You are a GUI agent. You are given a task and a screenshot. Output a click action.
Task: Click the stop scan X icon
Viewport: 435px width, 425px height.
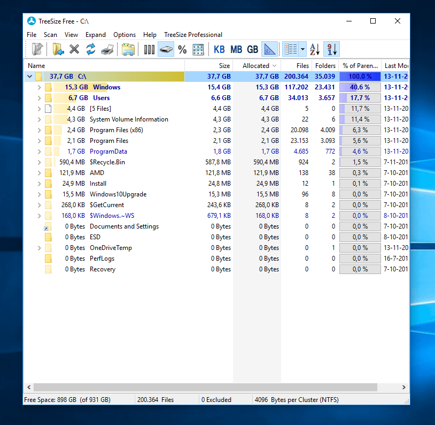[74, 49]
